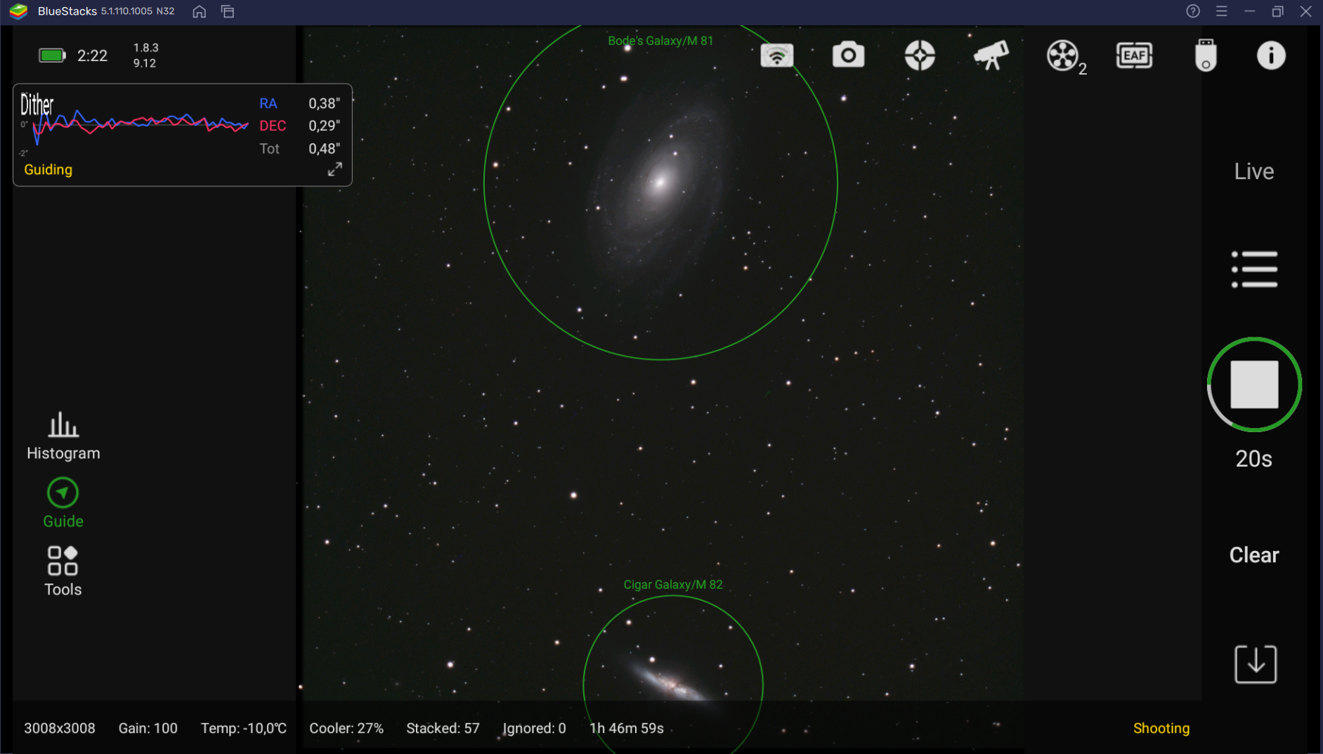Clear the stacked image
Viewport: 1323px width, 754px height.
(1254, 555)
